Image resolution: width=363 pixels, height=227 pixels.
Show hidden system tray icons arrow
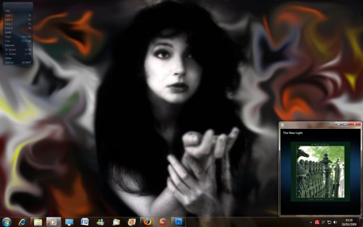[x=311, y=222]
